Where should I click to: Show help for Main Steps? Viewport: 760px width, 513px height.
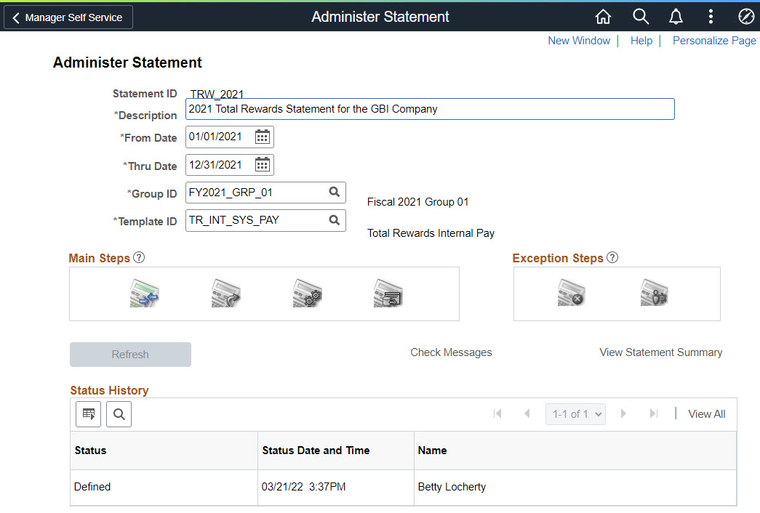click(x=140, y=258)
